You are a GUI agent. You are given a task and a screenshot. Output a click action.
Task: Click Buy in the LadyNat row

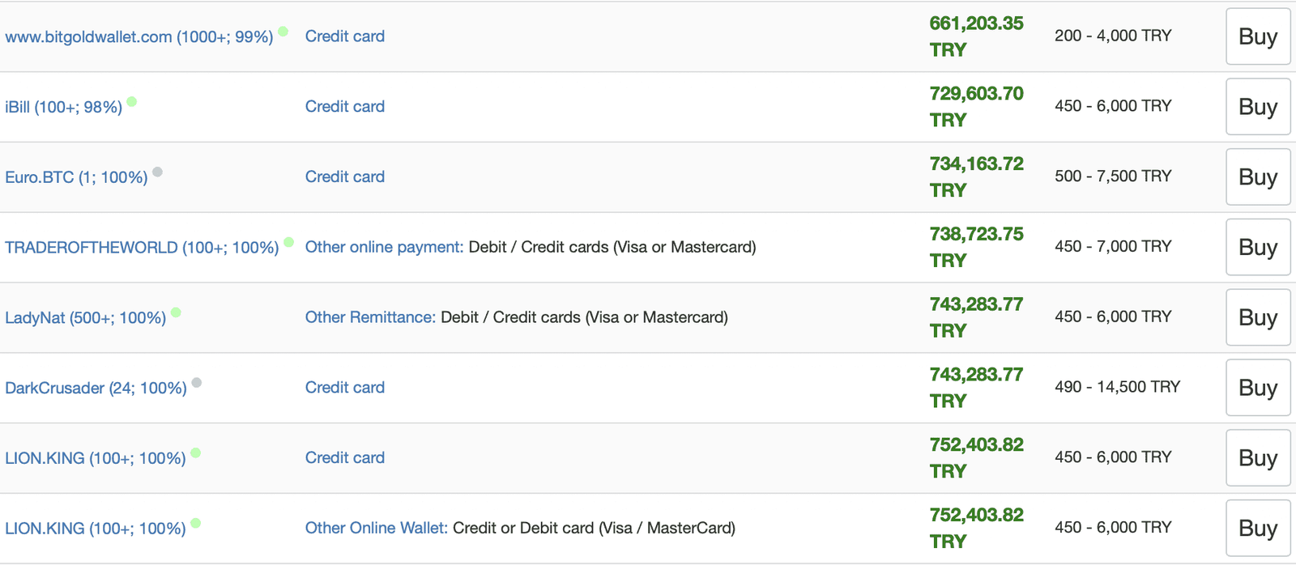[x=1257, y=317]
